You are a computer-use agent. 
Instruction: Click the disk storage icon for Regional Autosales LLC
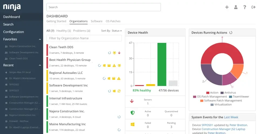coord(114,78)
